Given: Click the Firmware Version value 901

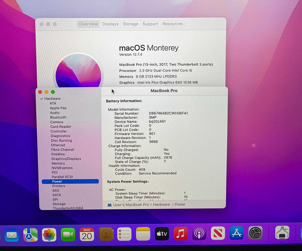Looking at the screenshot, I should coord(152,133).
